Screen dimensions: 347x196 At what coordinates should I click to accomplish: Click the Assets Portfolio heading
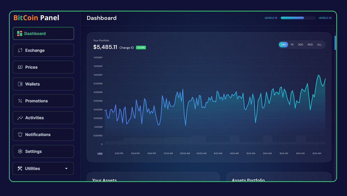coord(248,180)
